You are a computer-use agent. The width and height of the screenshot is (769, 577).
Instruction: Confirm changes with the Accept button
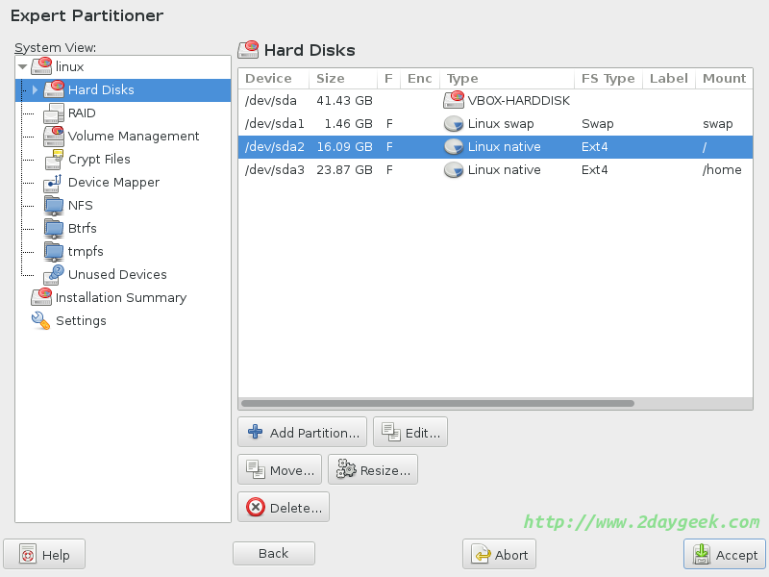[726, 555]
